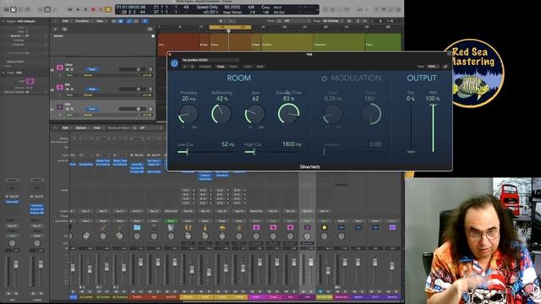Bypass the SilverVerb plugin with its power button
The image size is (541, 304).
[174, 63]
